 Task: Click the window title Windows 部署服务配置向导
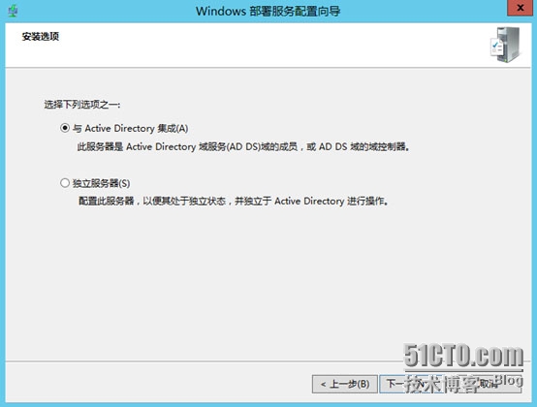tap(268, 12)
